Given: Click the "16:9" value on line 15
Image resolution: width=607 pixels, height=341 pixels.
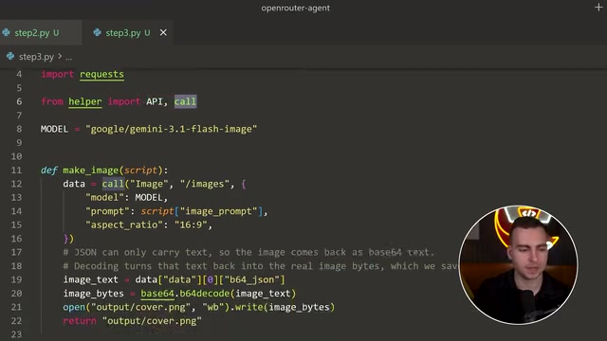Looking at the screenshot, I should (x=191, y=225).
